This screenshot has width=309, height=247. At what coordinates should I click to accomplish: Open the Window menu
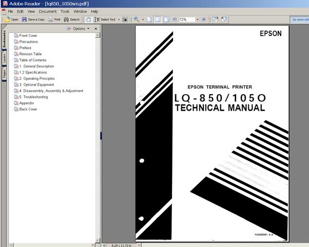(80, 11)
